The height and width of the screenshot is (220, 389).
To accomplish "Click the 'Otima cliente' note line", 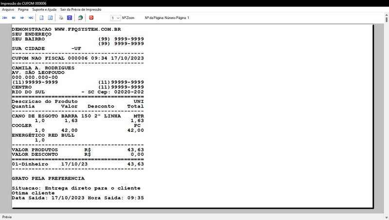I will click(x=33, y=193).
